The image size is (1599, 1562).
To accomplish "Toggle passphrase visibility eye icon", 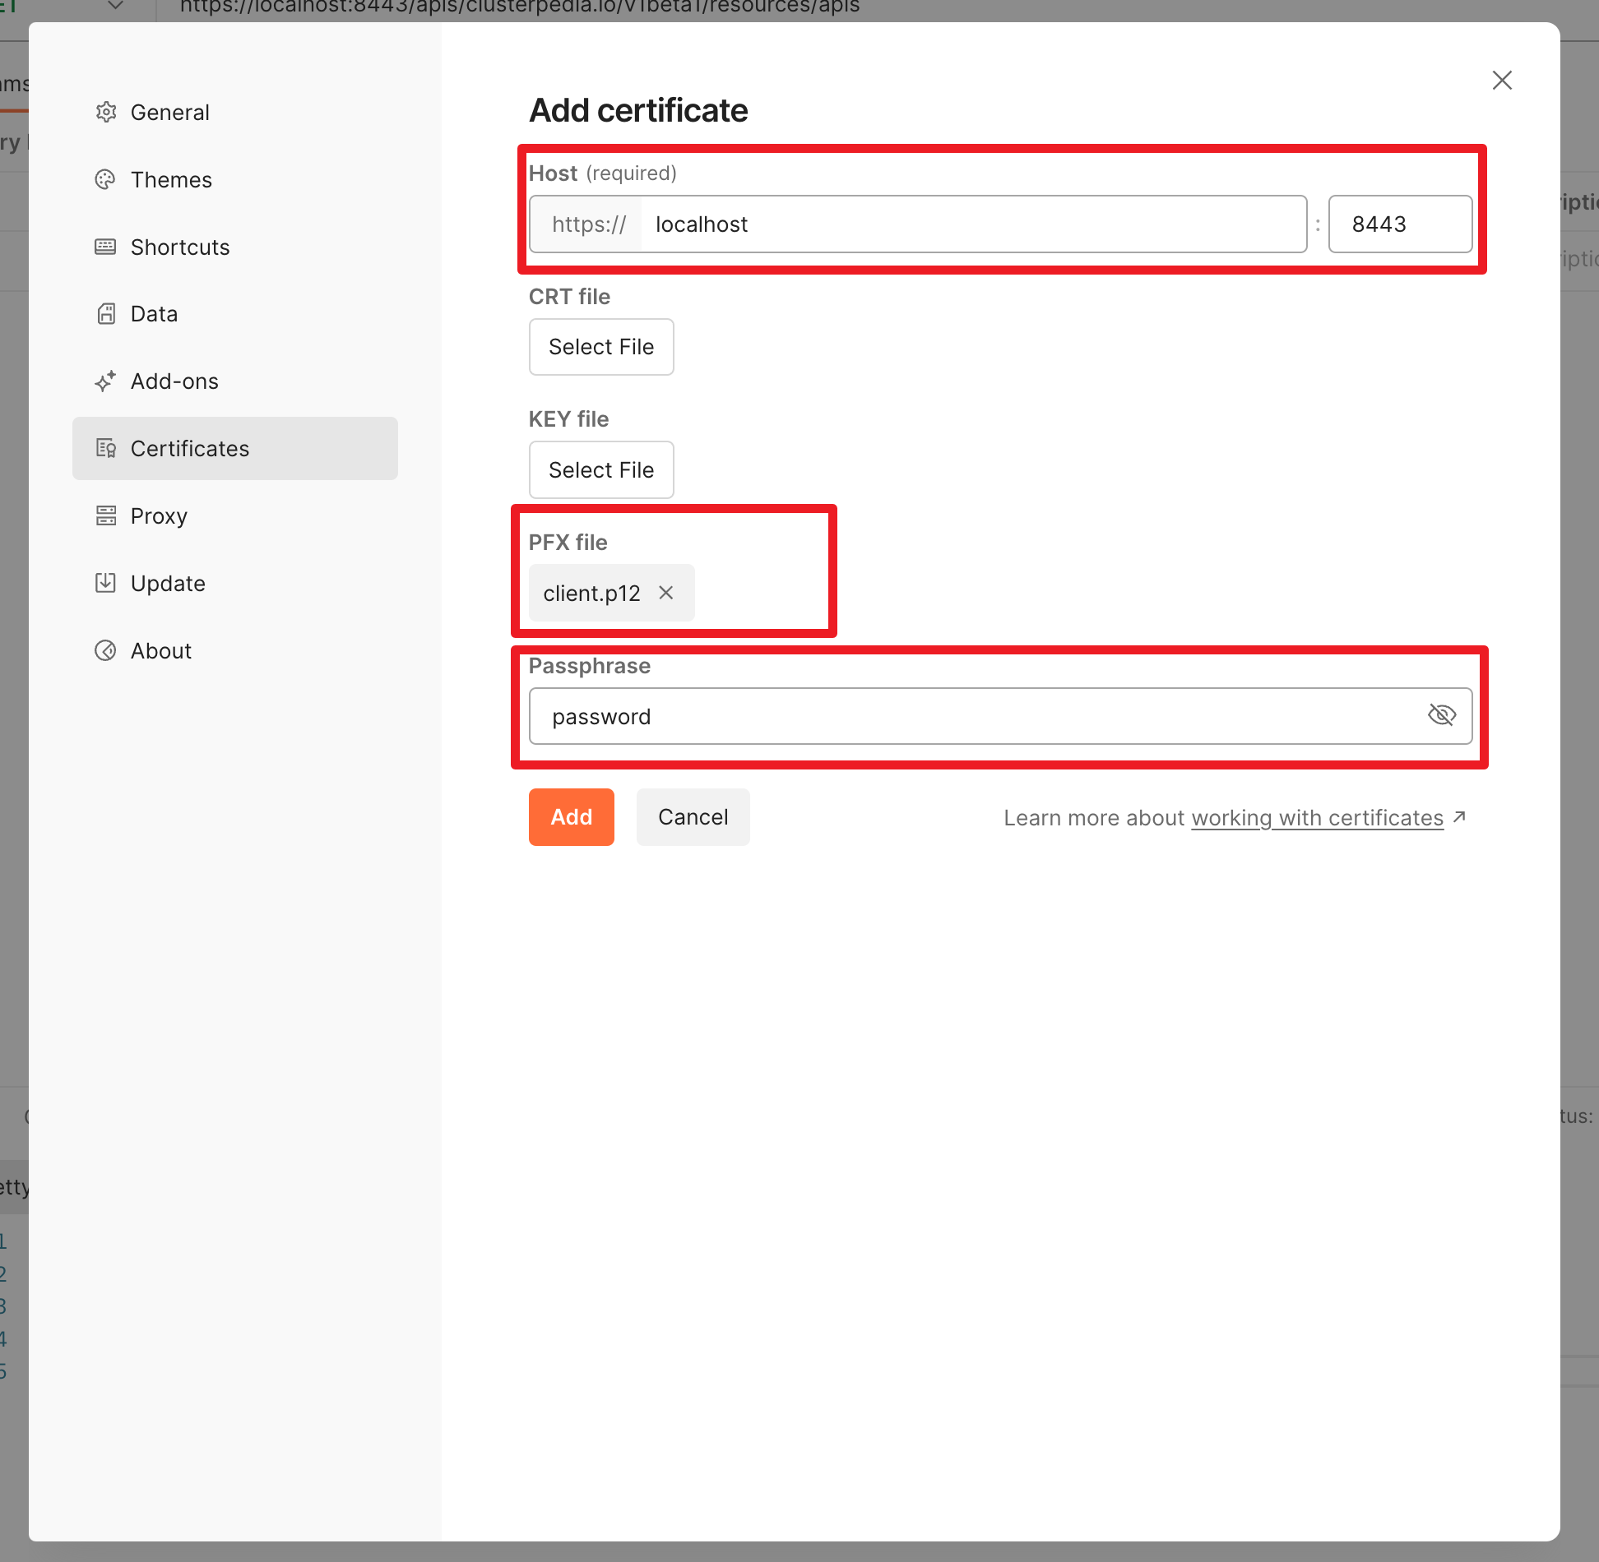I will [1442, 715].
